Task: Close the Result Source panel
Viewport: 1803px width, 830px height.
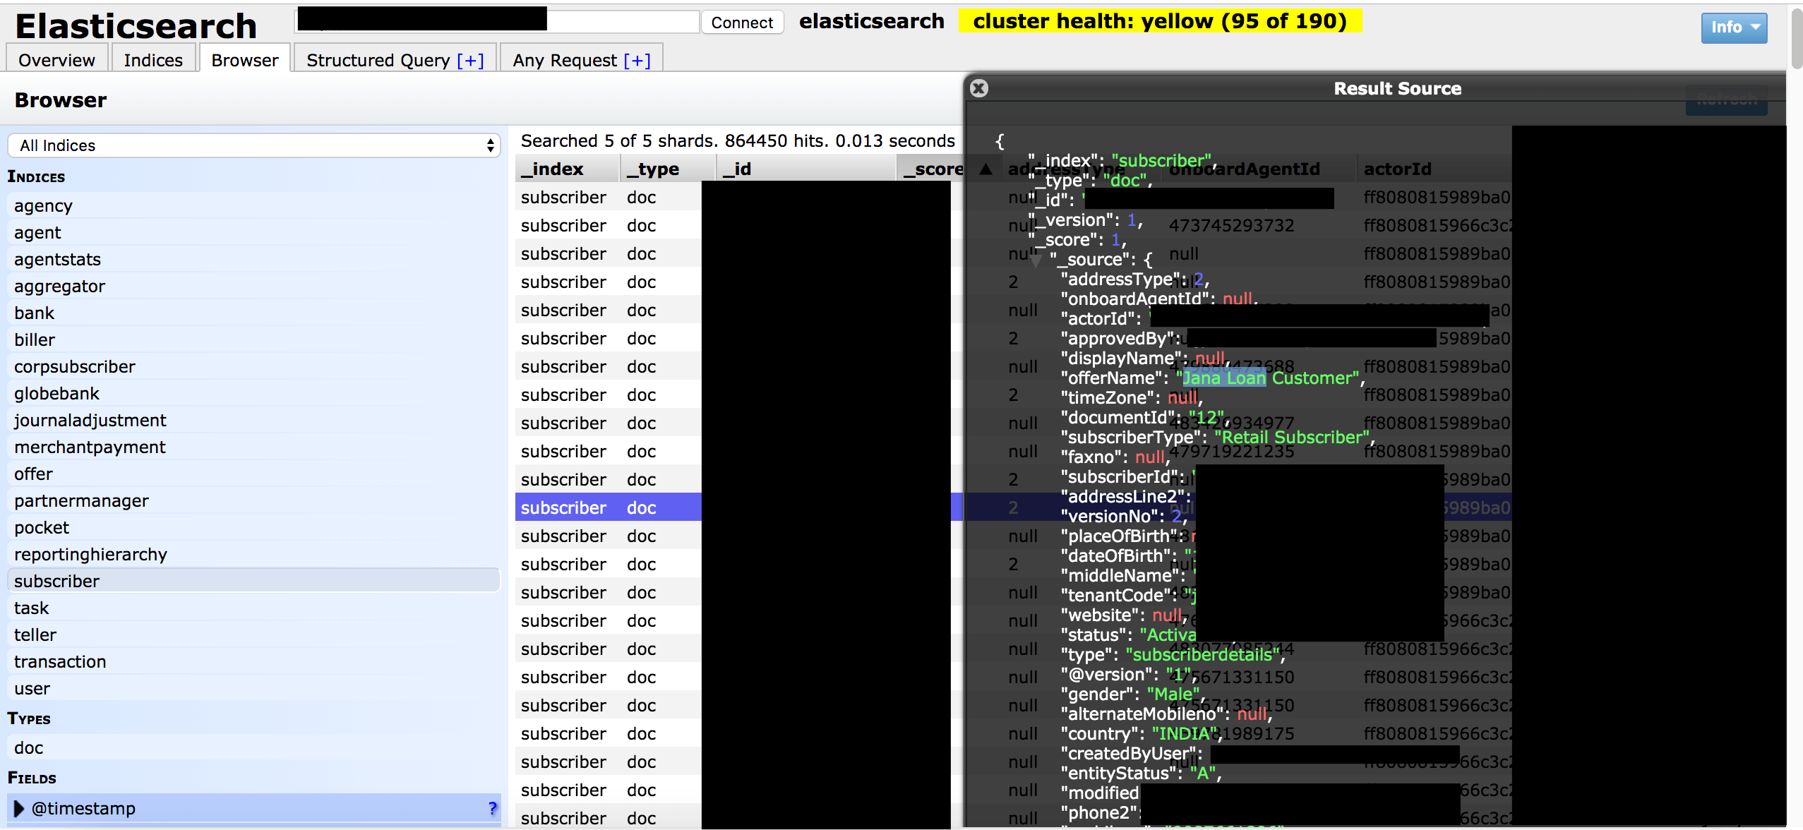Action: click(x=979, y=88)
